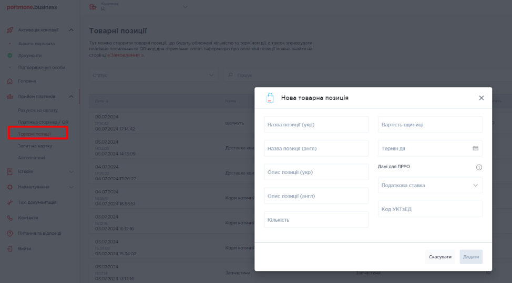Collapse the Активація компанії section
Image resolution: width=512 pixels, height=283 pixels.
coord(71,30)
